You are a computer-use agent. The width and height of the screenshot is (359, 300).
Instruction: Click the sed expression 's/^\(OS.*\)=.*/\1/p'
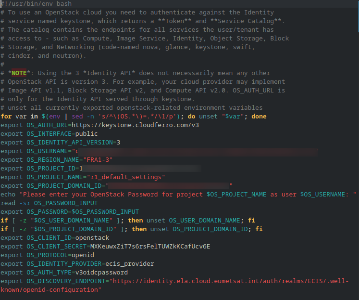pos(137,117)
